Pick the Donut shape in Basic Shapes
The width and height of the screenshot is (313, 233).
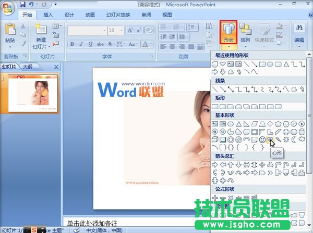point(231,139)
